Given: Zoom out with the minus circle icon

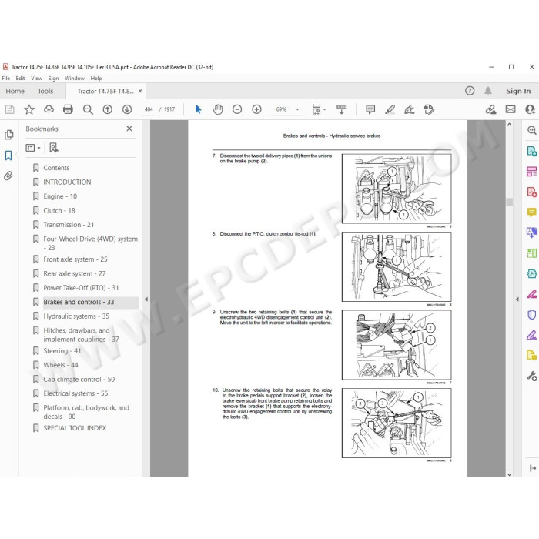Looking at the screenshot, I should tap(237, 109).
